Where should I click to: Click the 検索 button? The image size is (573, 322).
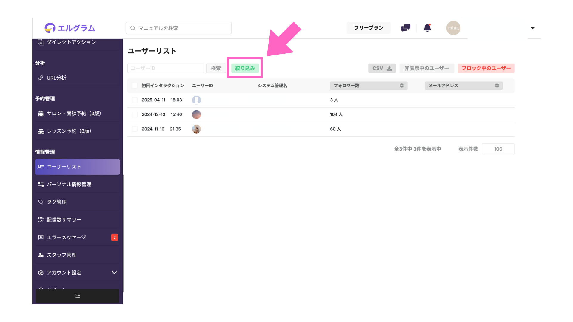[216, 68]
